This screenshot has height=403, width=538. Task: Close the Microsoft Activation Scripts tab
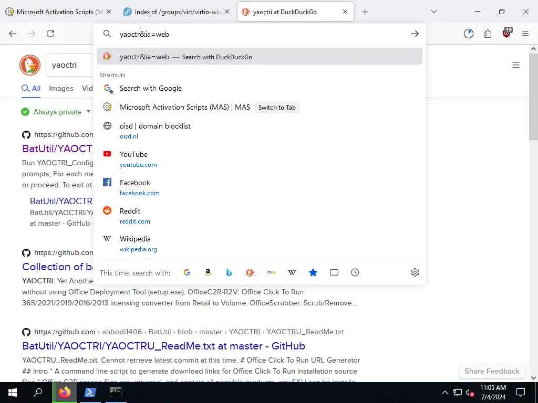coord(109,12)
